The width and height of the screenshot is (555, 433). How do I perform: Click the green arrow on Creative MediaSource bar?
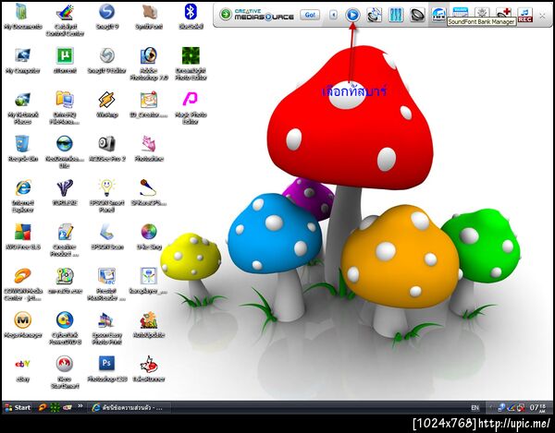pyautogui.click(x=225, y=15)
